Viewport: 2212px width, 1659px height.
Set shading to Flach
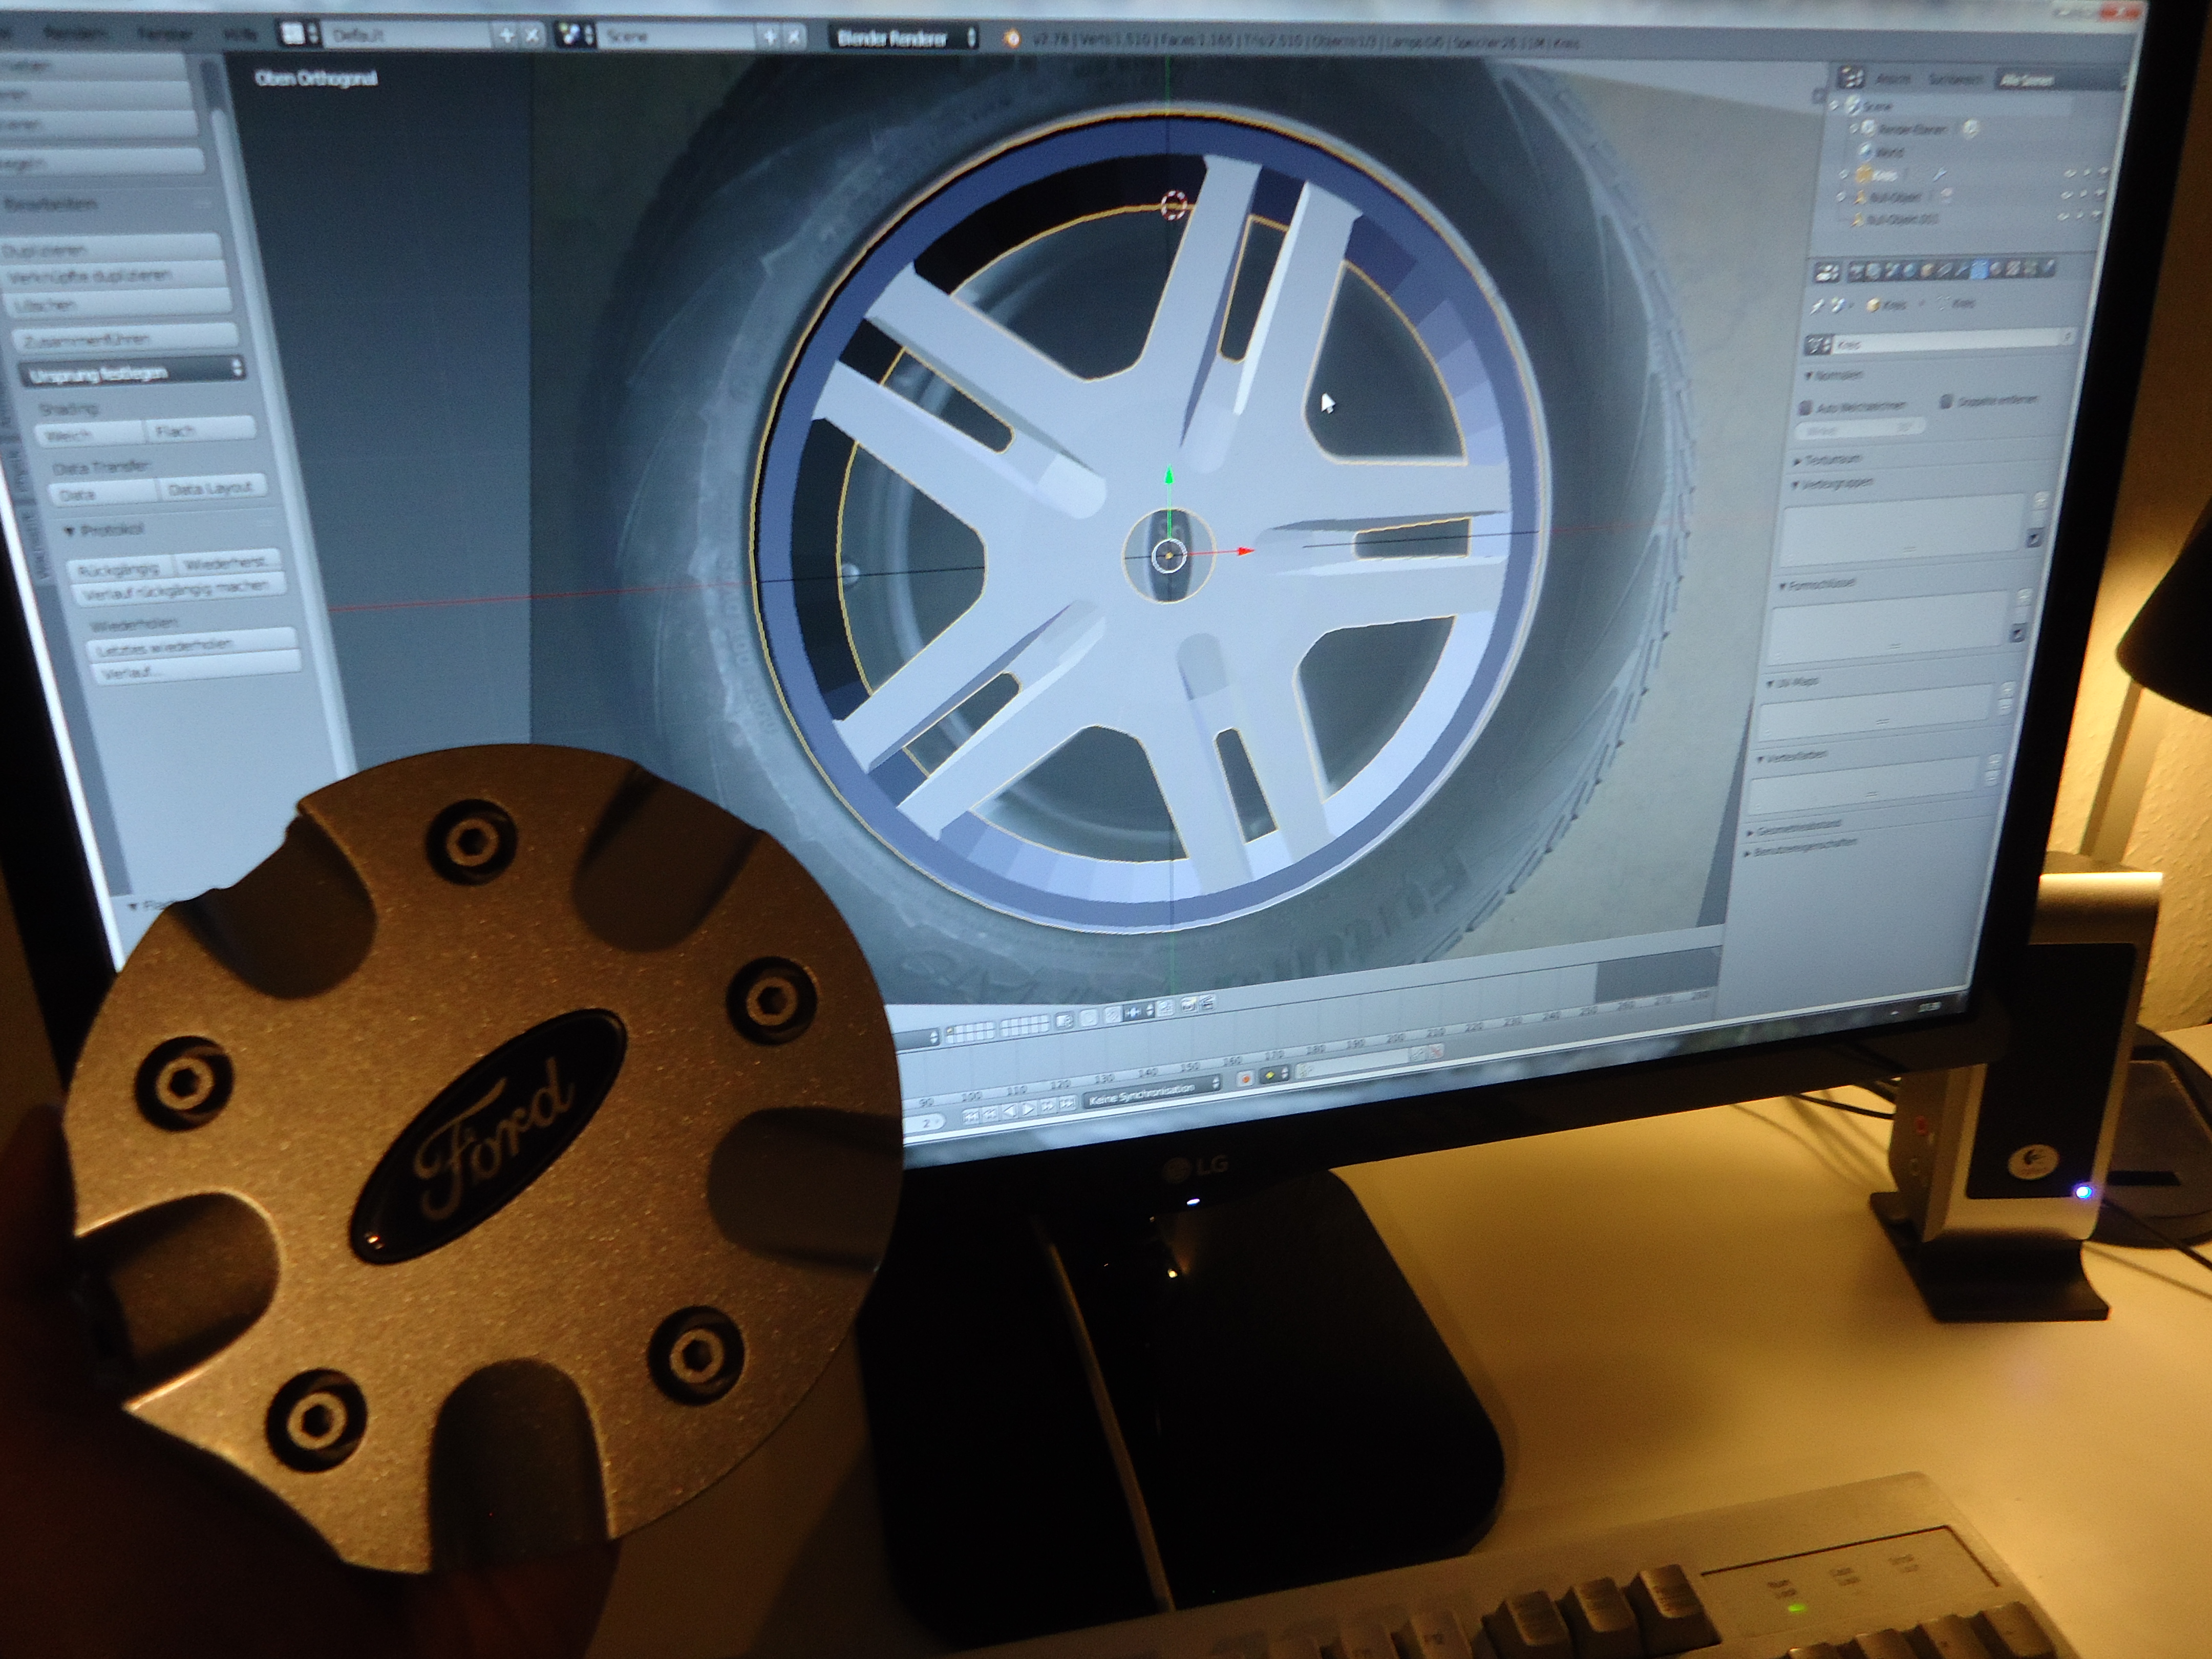[201, 430]
